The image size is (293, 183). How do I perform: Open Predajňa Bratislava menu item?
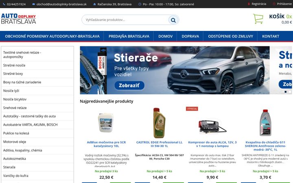129,36
